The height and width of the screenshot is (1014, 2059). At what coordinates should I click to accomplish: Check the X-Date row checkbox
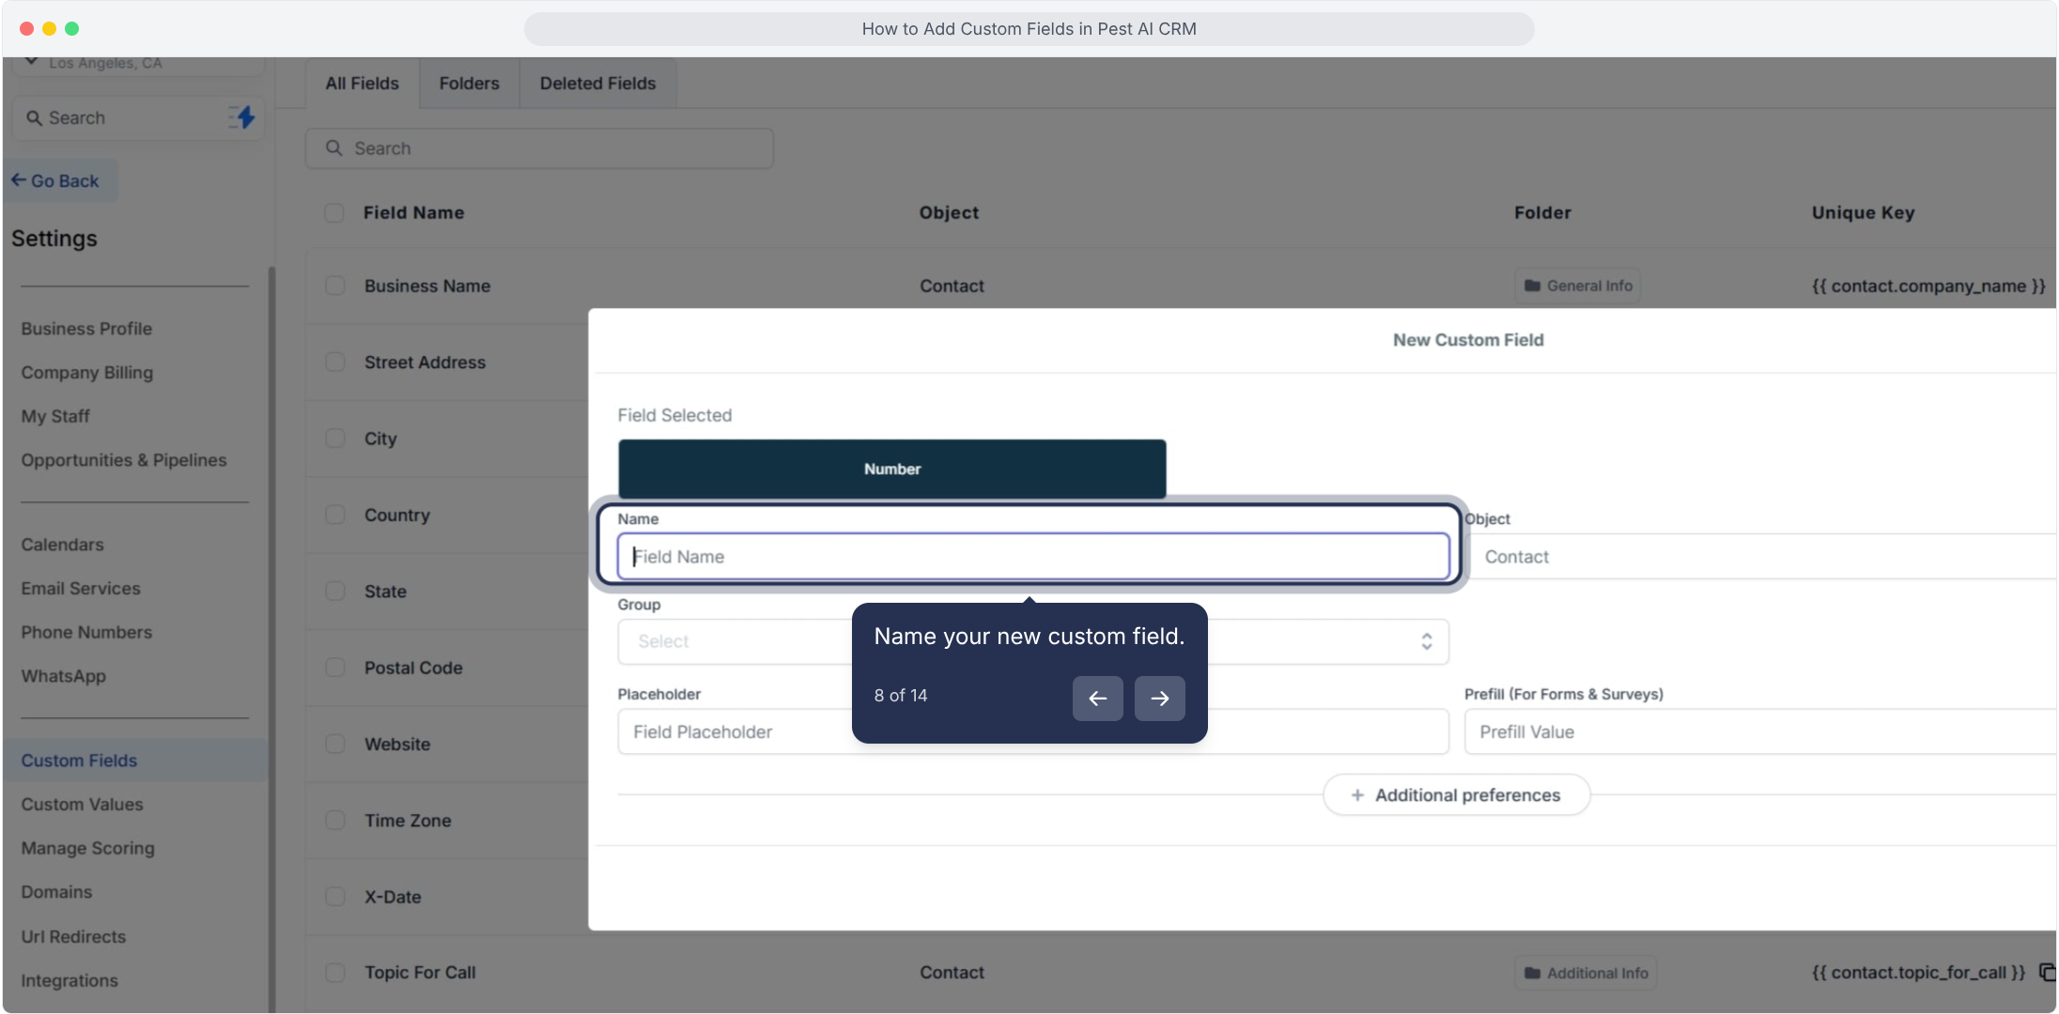[335, 897]
